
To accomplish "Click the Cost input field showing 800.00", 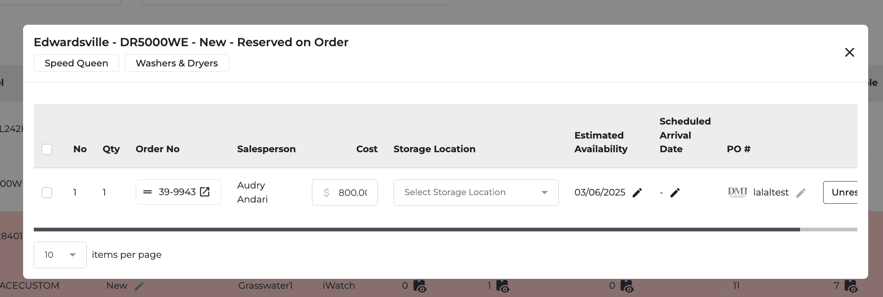I will (345, 193).
